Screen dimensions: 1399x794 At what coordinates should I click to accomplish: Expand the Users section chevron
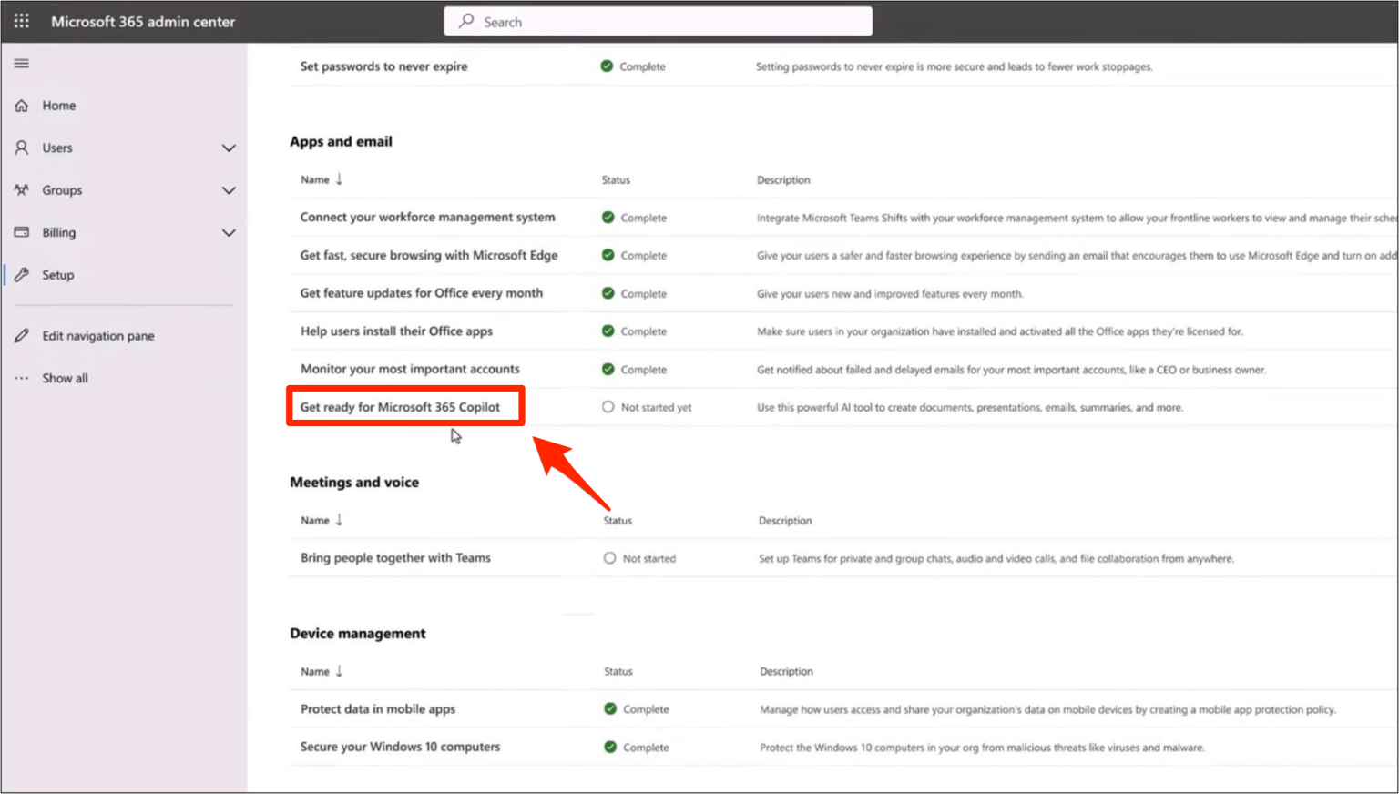[x=230, y=147]
